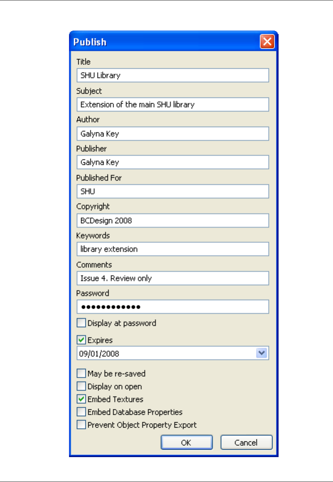Open the expiry date dropdown arrow

[x=262, y=353]
